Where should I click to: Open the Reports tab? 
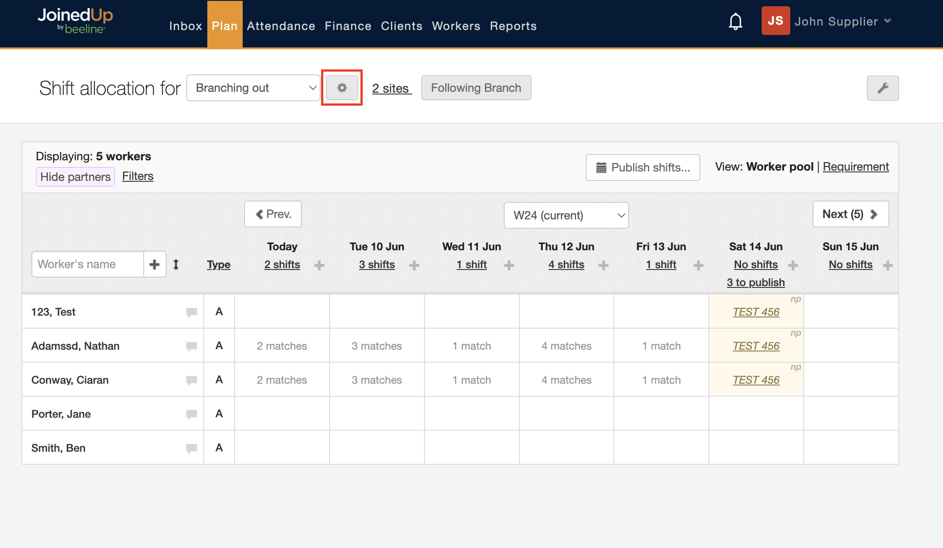[513, 26]
